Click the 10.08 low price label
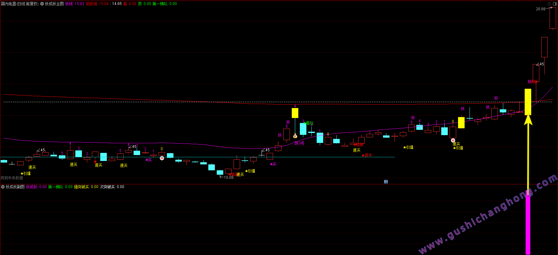Screen dimensions: 558x255 point(229,177)
